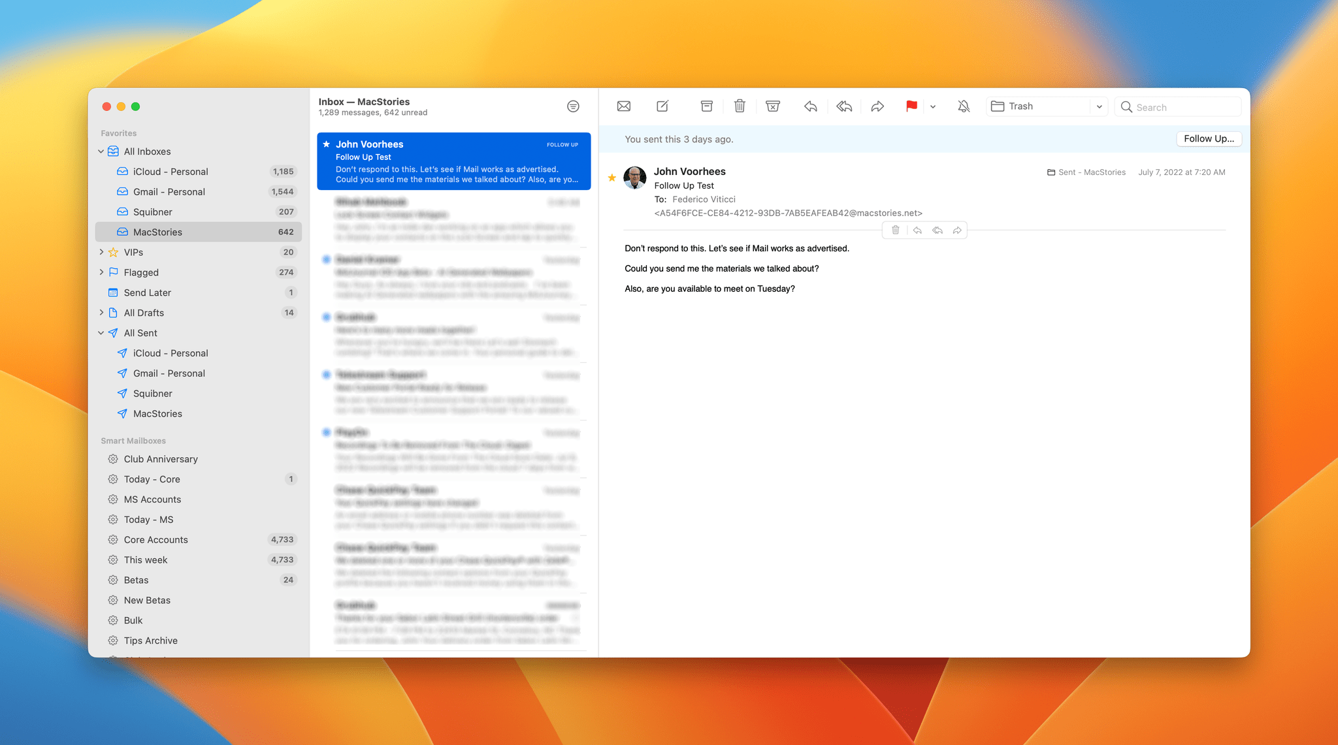Click the VIP star beside sender avatar

tap(612, 178)
